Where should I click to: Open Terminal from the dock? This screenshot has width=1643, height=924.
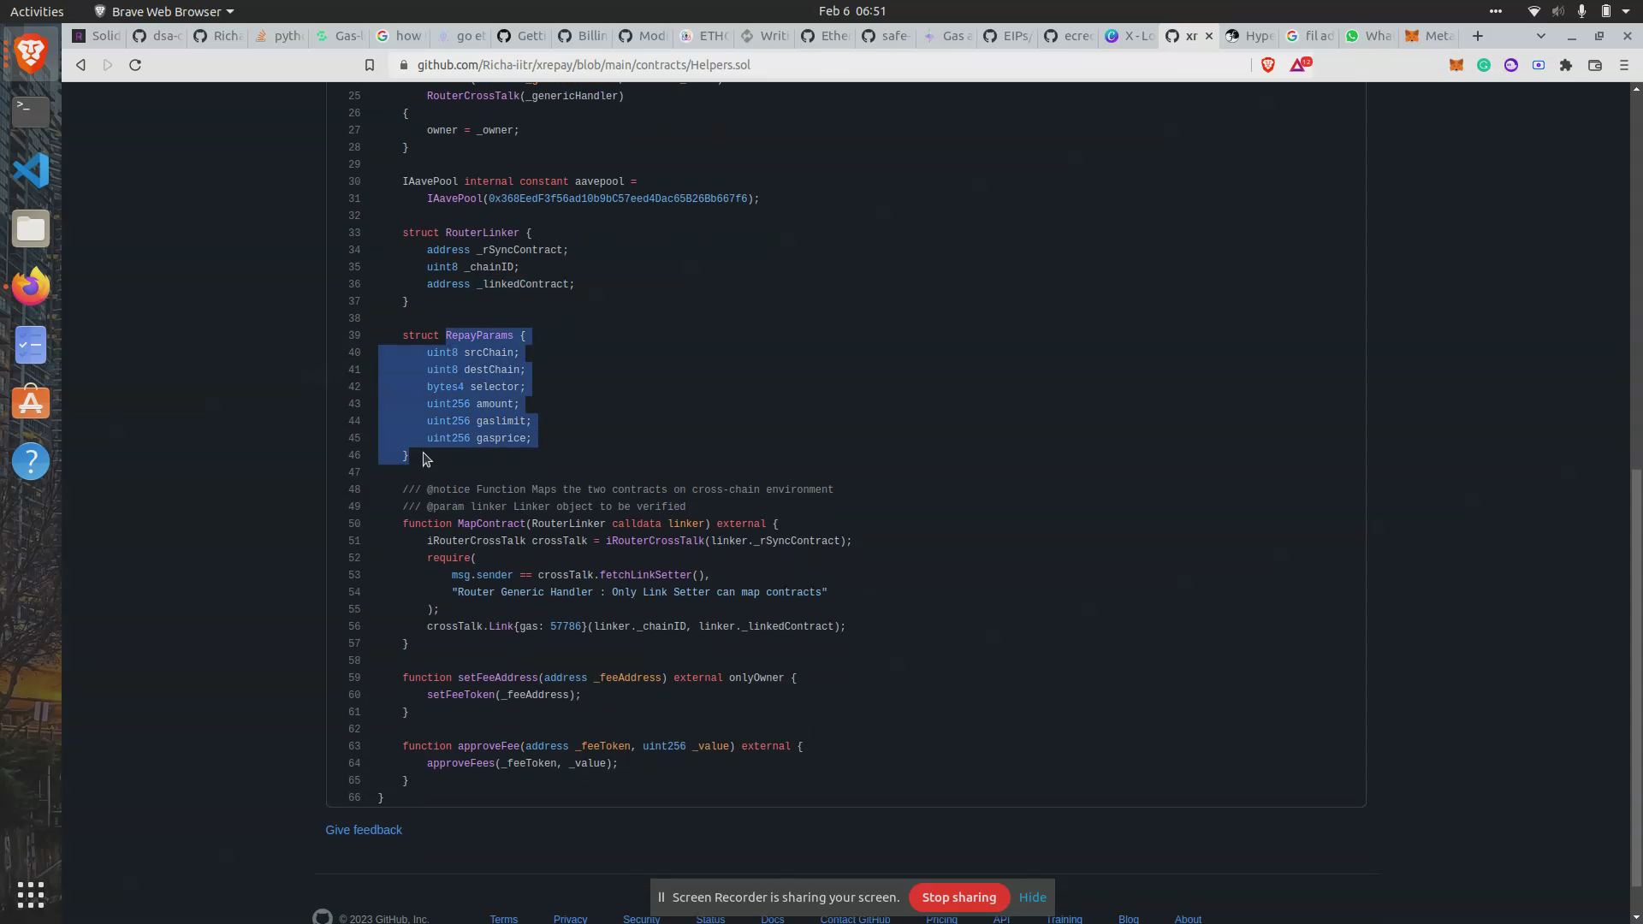(x=31, y=112)
